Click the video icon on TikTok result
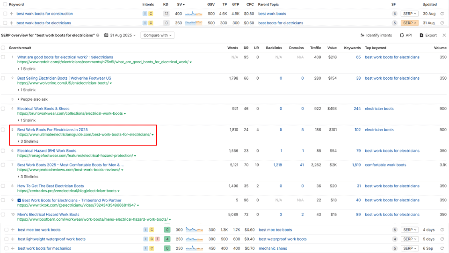The width and height of the screenshot is (449, 253). pos(19,200)
